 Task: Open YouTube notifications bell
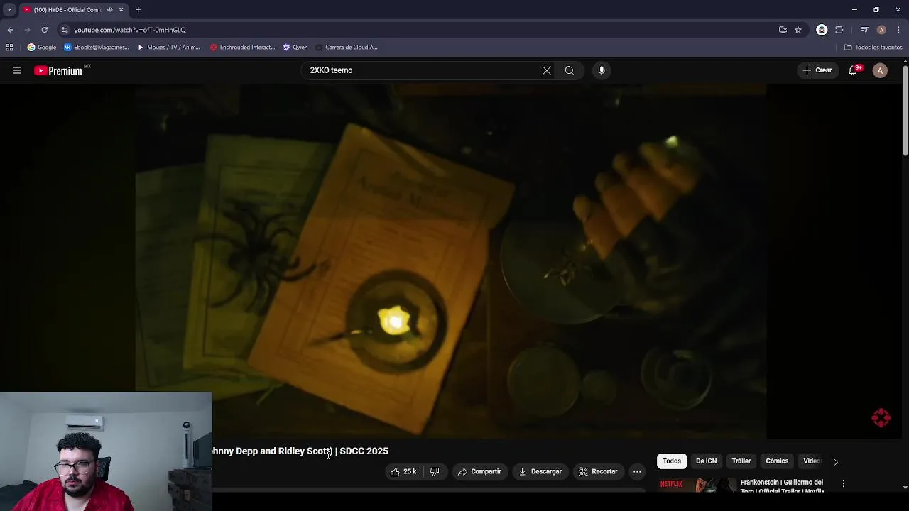[854, 70]
